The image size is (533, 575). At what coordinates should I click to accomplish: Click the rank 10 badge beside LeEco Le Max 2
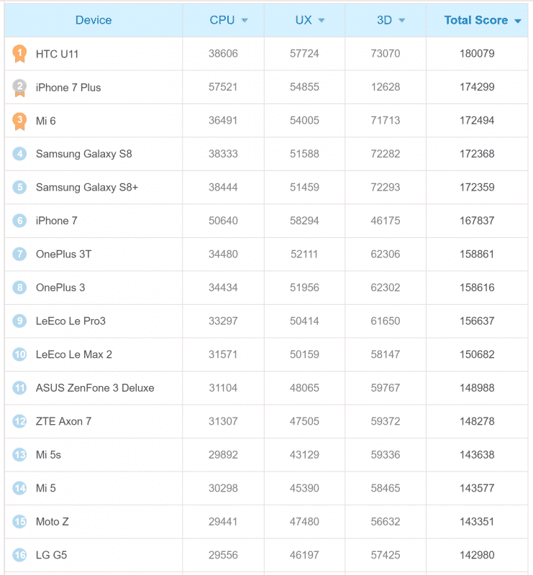[19, 354]
